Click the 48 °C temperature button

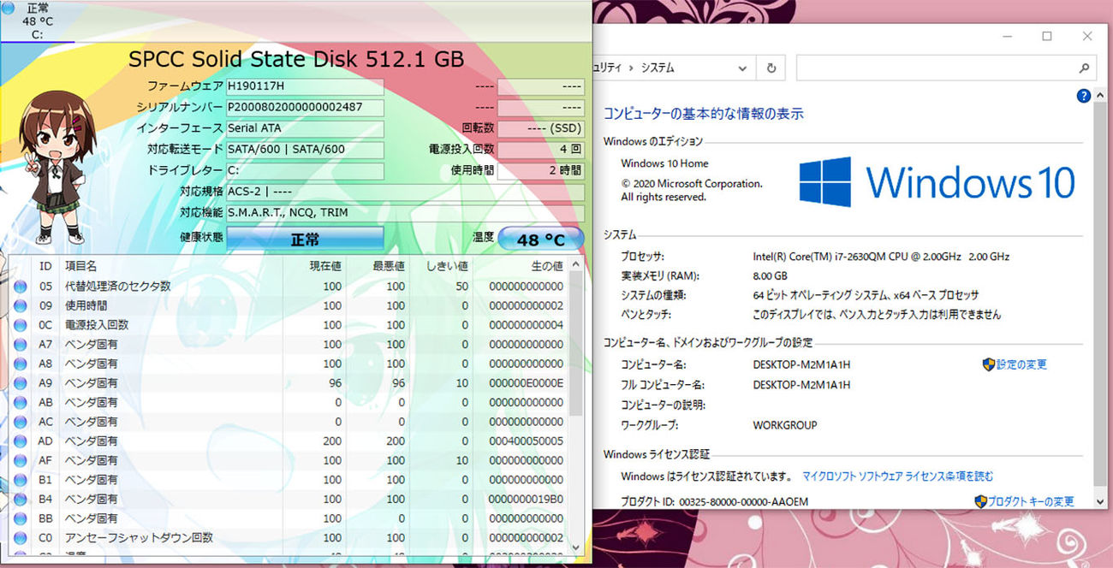pos(540,240)
